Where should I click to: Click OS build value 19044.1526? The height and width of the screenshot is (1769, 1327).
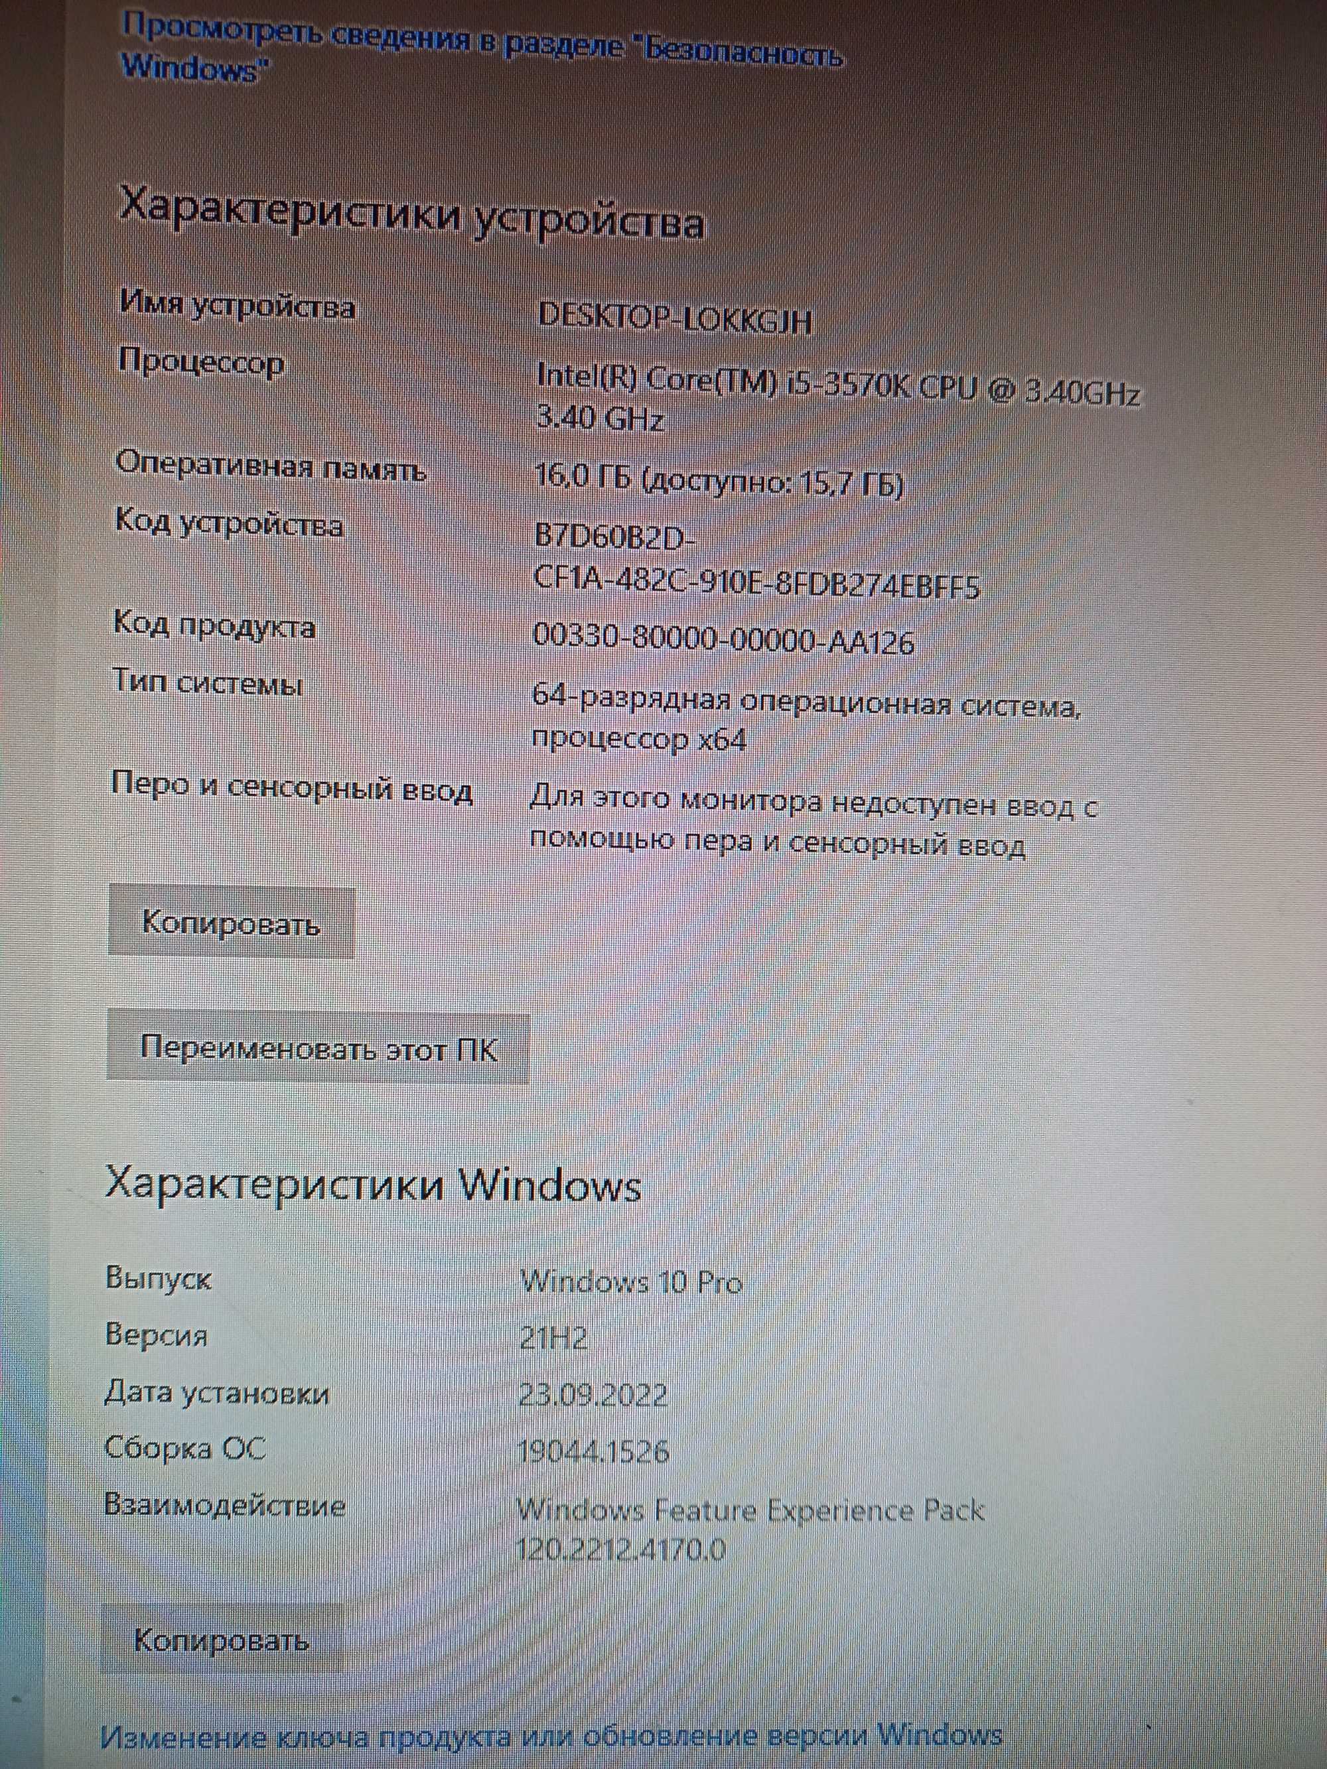pos(594,1451)
